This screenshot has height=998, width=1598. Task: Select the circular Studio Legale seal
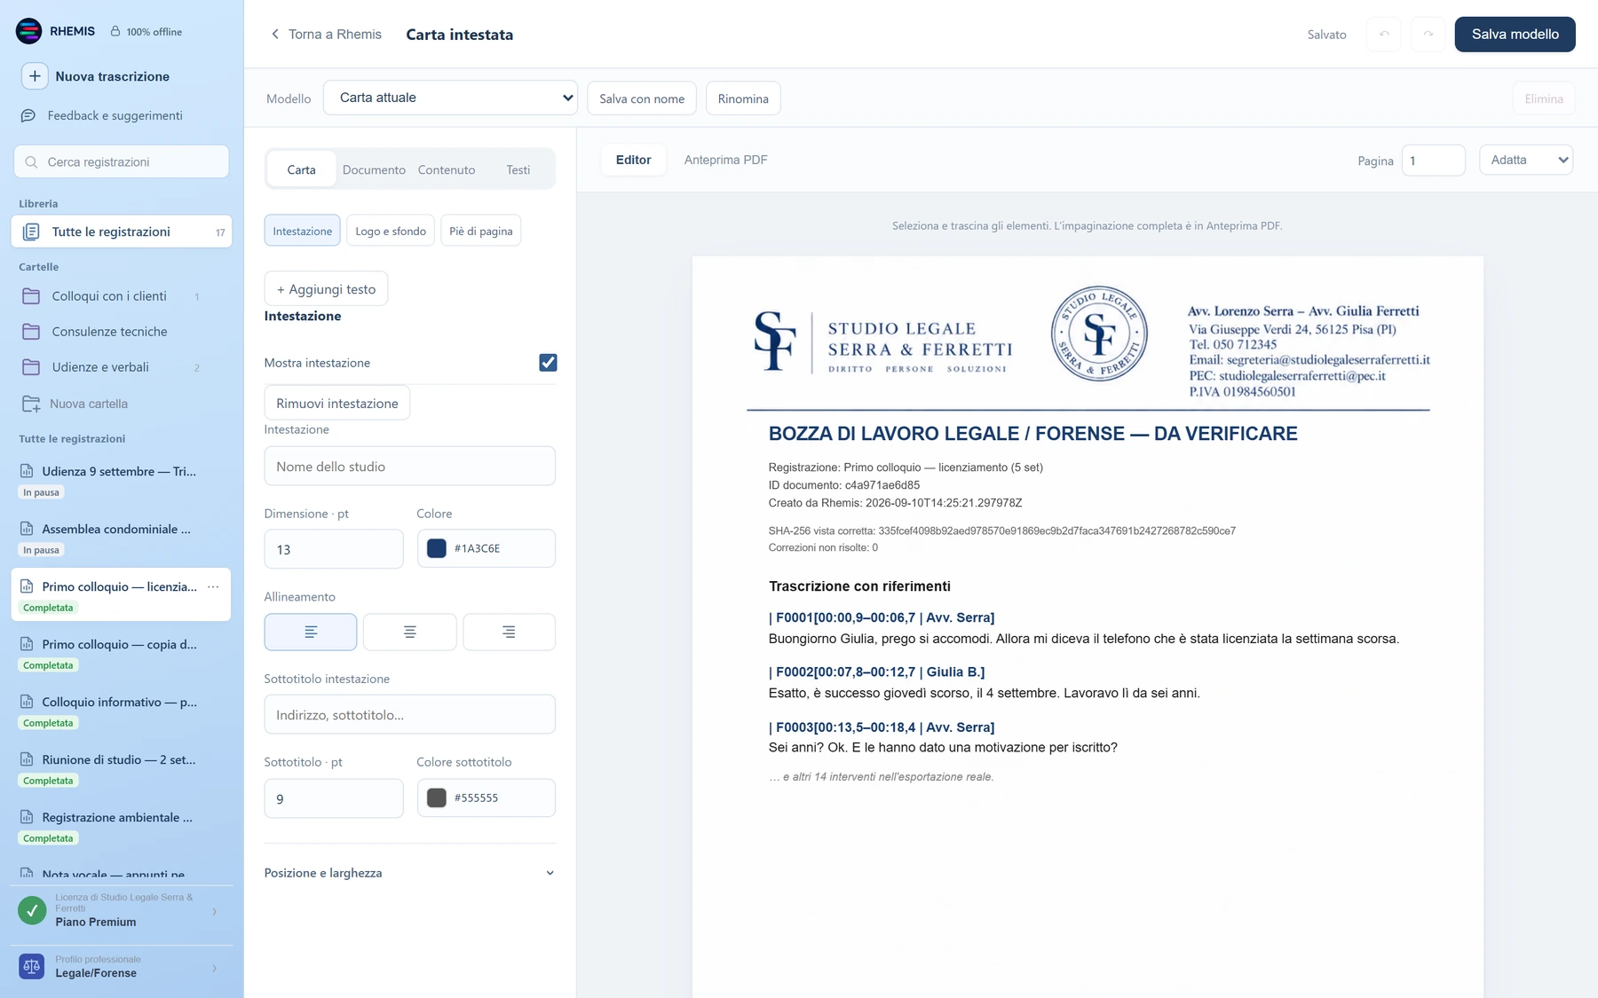1099,334
